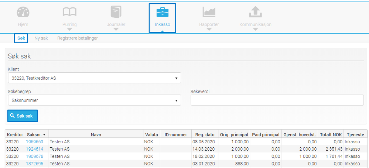Click magnifier icon in Søk sak button
Image resolution: width=369 pixels, height=168 pixels.
[x=13, y=116]
